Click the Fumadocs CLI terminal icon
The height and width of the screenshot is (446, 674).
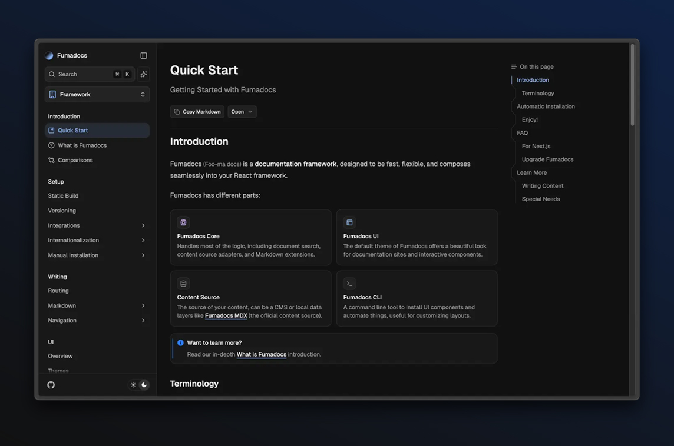click(x=349, y=284)
